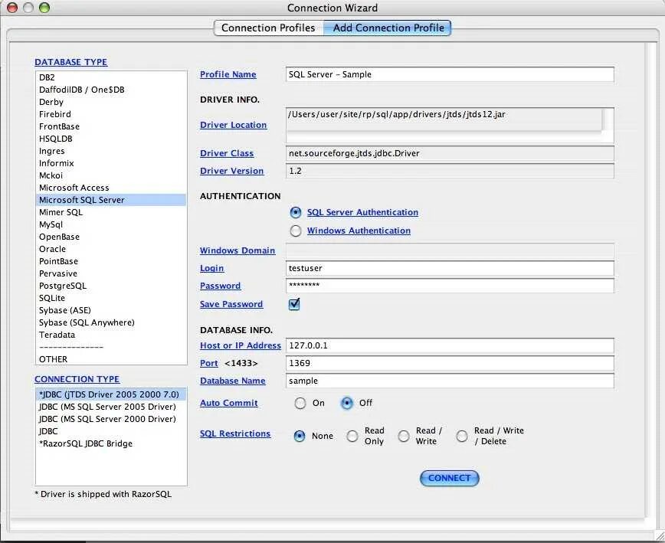
Task: Click the SQL Server Authentication link text
Action: (x=362, y=212)
